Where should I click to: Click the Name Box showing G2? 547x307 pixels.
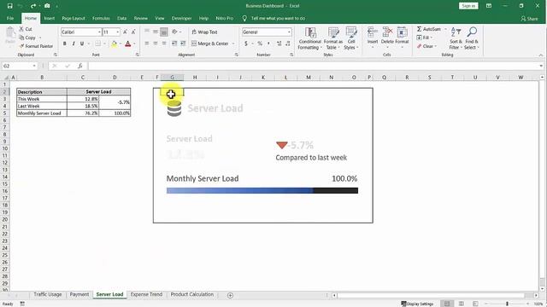(x=19, y=66)
